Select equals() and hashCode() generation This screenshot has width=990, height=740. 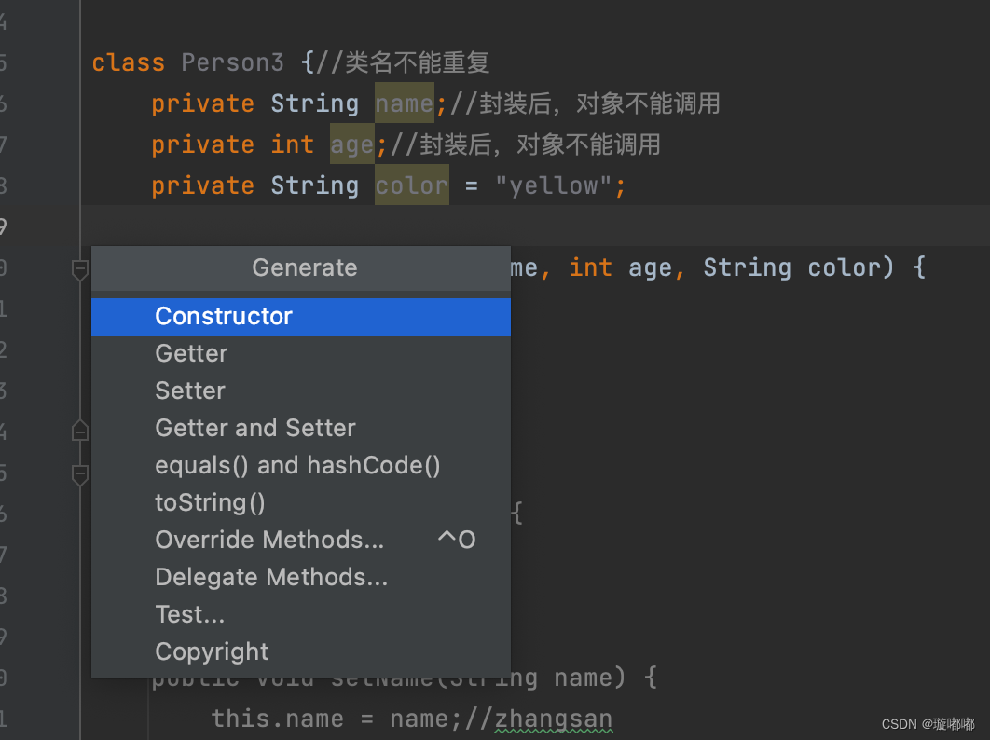pyautogui.click(x=297, y=465)
